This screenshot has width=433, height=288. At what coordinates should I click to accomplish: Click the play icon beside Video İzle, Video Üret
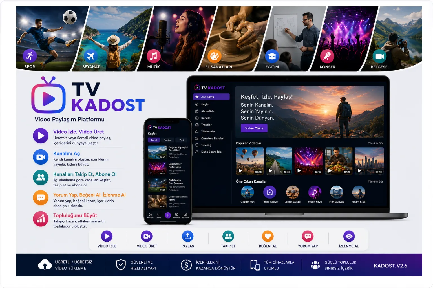tap(41, 136)
